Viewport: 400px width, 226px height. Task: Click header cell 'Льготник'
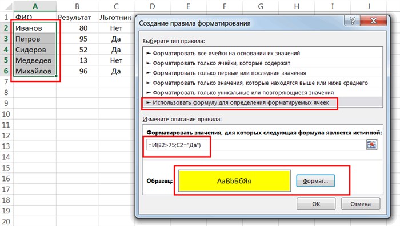pos(116,17)
